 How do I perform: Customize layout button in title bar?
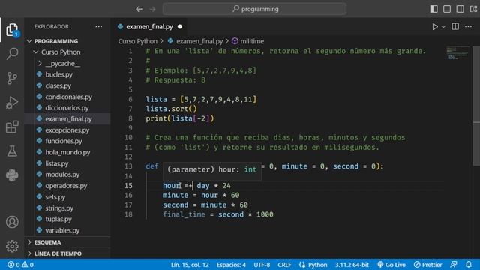tap(473, 9)
